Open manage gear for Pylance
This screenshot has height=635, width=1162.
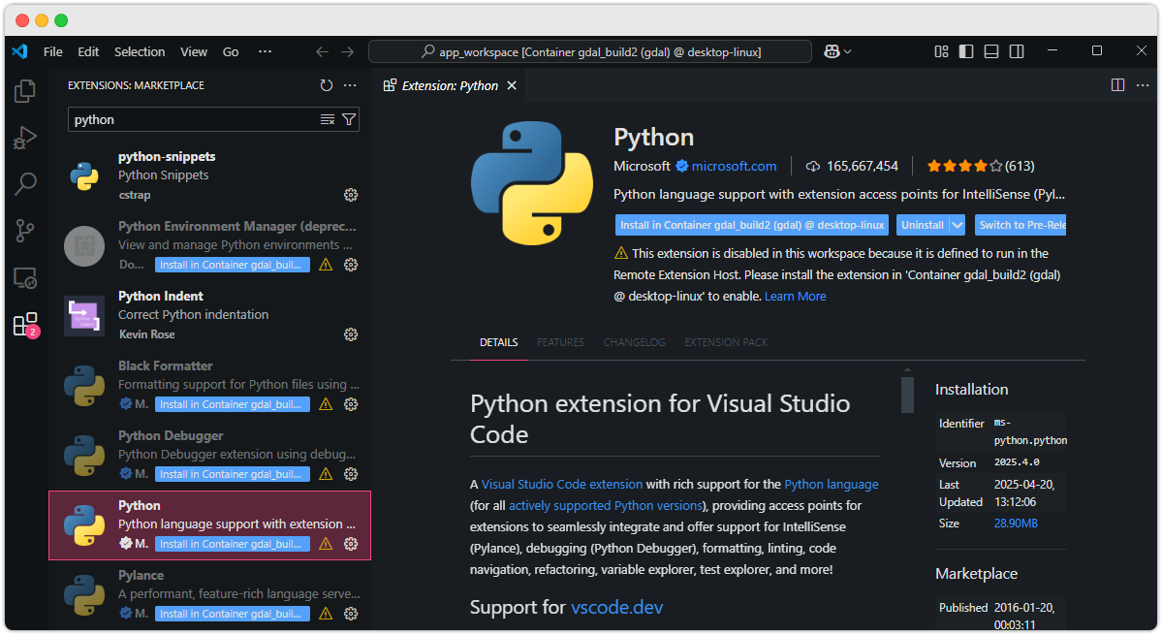click(351, 614)
